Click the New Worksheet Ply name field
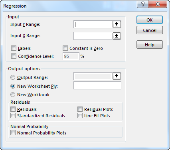 (x=97, y=85)
